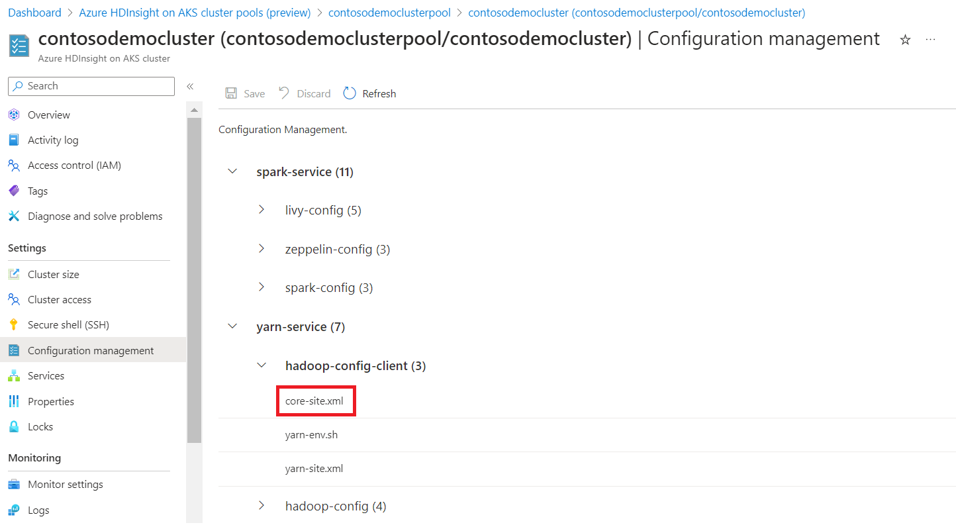Open the more options ellipsis menu
This screenshot has width=956, height=527.
click(931, 40)
